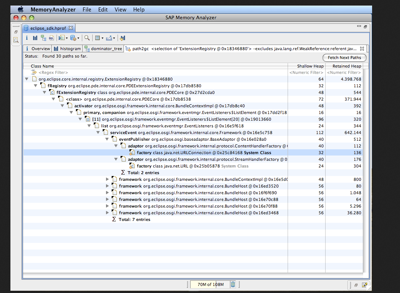Open the query browser dropdown arrow

point(67,38)
